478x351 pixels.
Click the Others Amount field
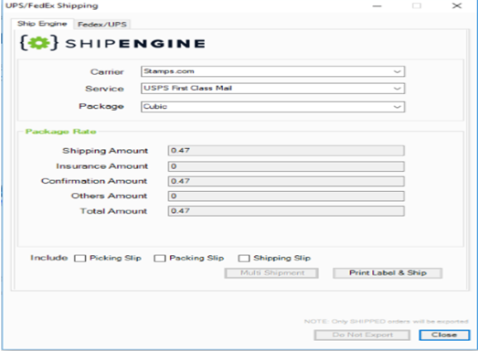click(286, 197)
